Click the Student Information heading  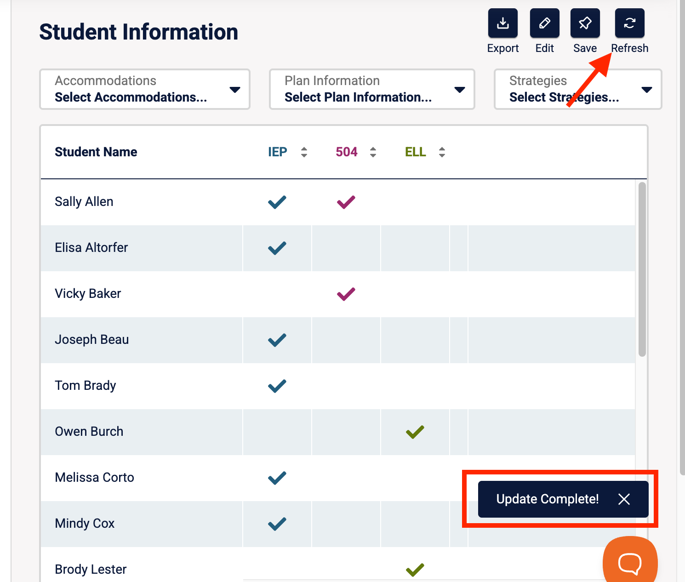(139, 32)
